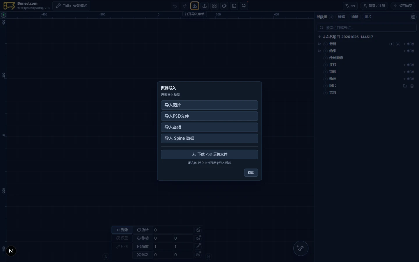419x262 pixels.
Task: Click 取消 to cancel import dialog
Action: [x=251, y=173]
